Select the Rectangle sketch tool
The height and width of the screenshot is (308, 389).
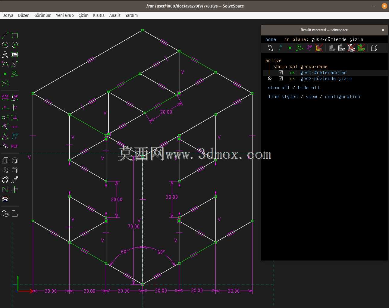[15, 35]
